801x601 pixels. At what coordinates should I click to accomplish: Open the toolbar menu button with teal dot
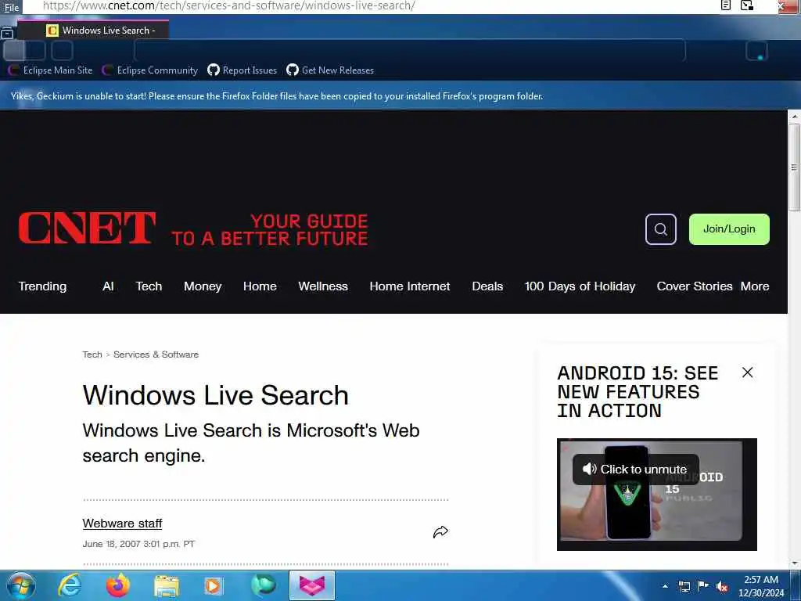coord(756,51)
